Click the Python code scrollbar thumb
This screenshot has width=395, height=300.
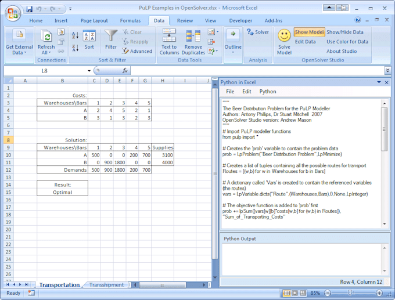(384, 129)
